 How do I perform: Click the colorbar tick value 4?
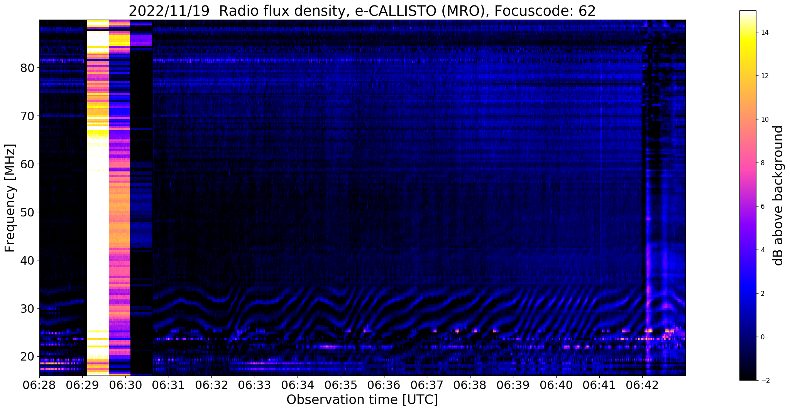(762, 250)
